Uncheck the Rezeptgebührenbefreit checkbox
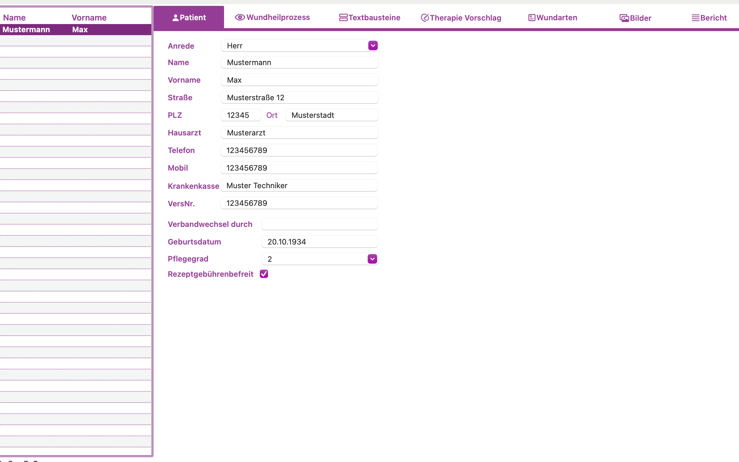This screenshot has height=462, width=739. coord(263,274)
